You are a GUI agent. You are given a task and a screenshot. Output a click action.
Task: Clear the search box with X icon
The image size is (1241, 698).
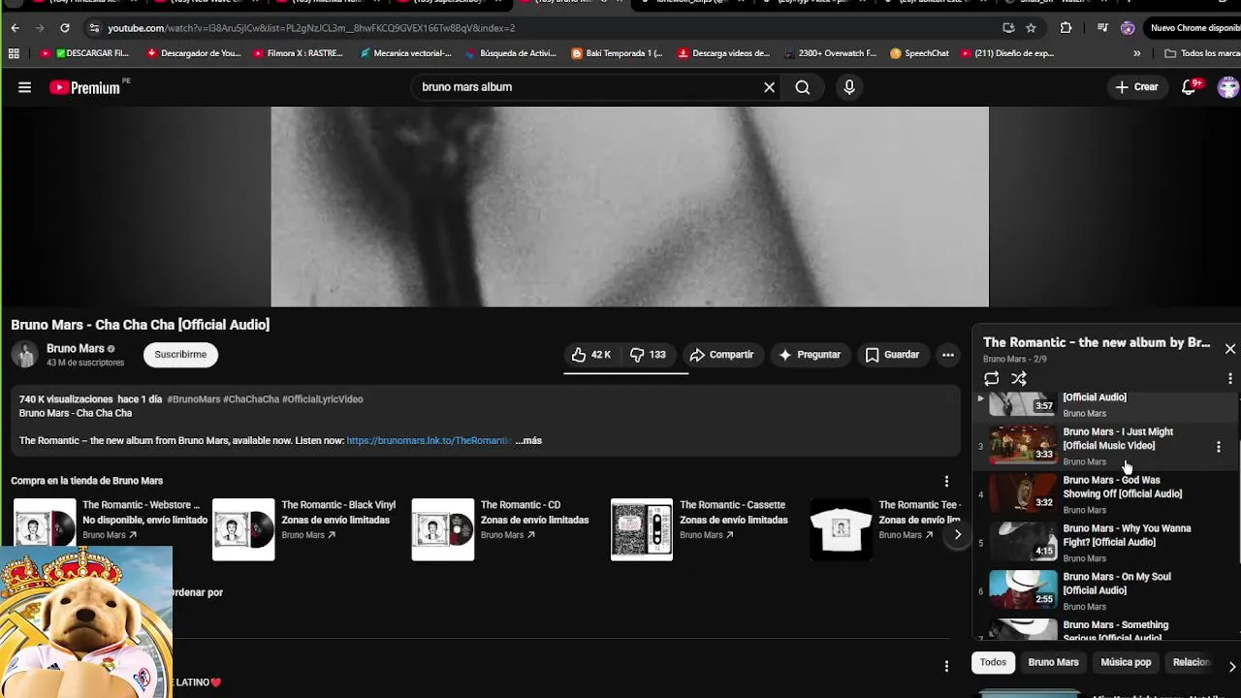(x=769, y=87)
